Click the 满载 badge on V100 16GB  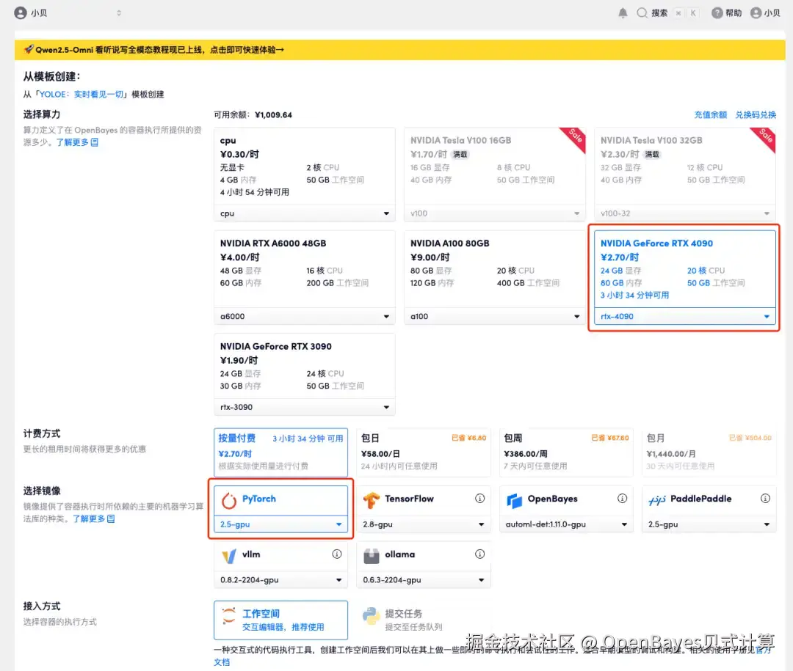point(460,154)
